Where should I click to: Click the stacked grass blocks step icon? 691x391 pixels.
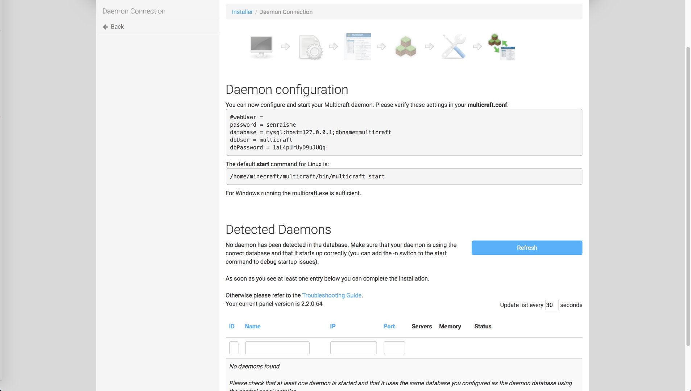(405, 46)
